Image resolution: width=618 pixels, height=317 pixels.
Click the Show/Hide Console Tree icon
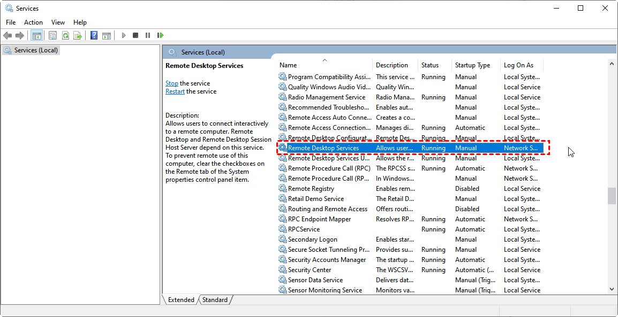[x=37, y=35]
